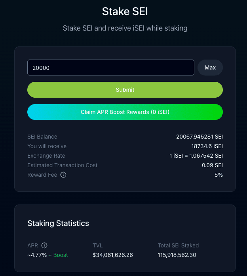The image size is (247, 276).
Task: Submit the SEI stake
Action: [125, 90]
